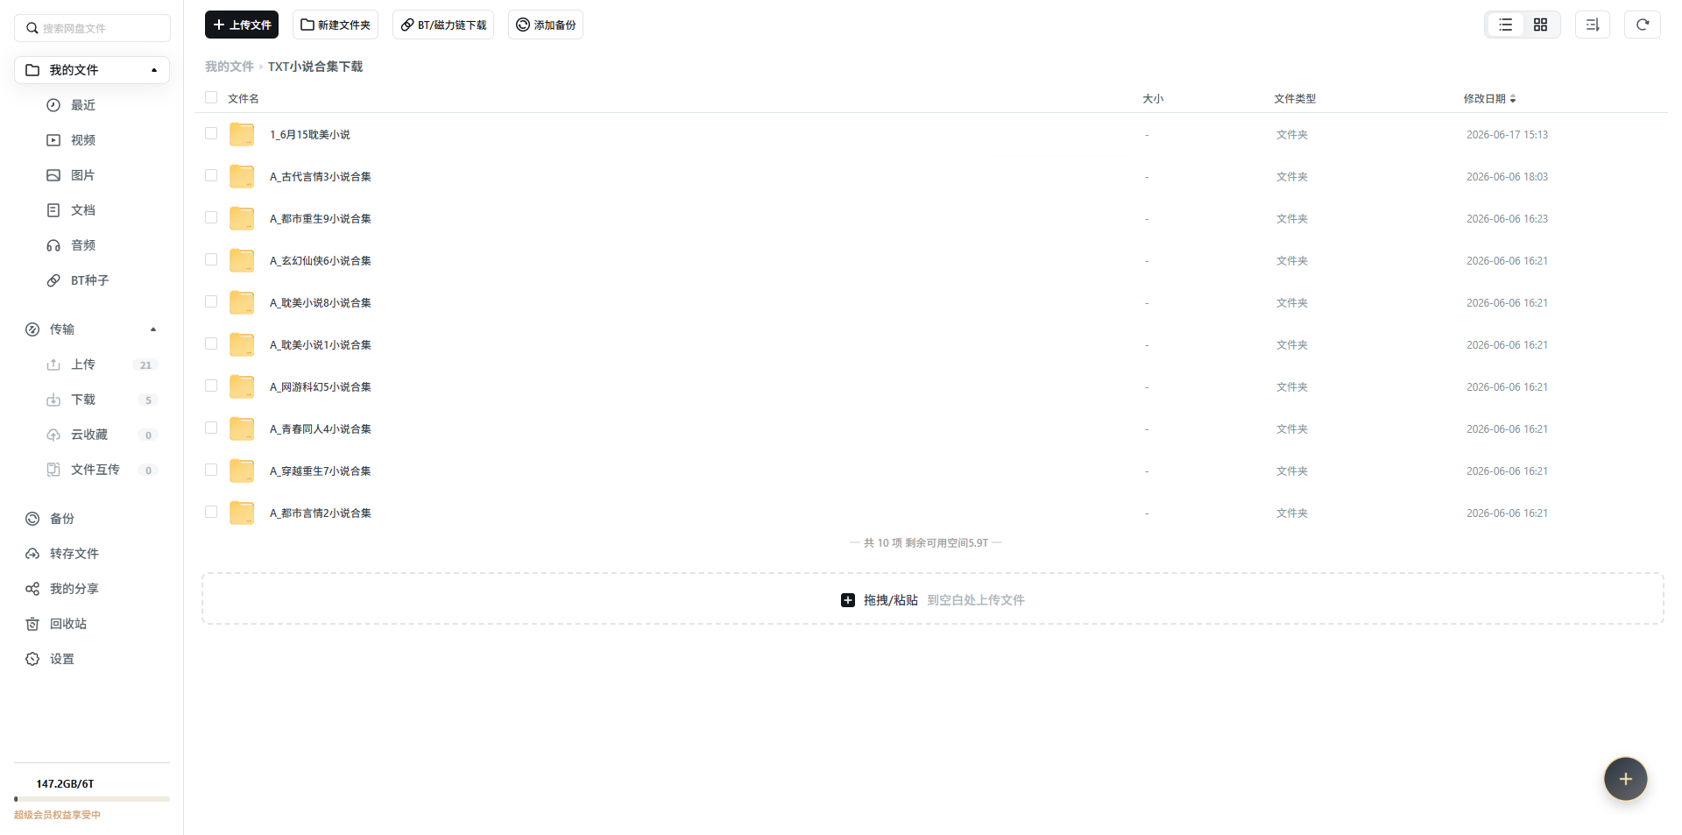This screenshot has width=1682, height=835.
Task: Go to the 备份 backup page
Action: tap(61, 519)
